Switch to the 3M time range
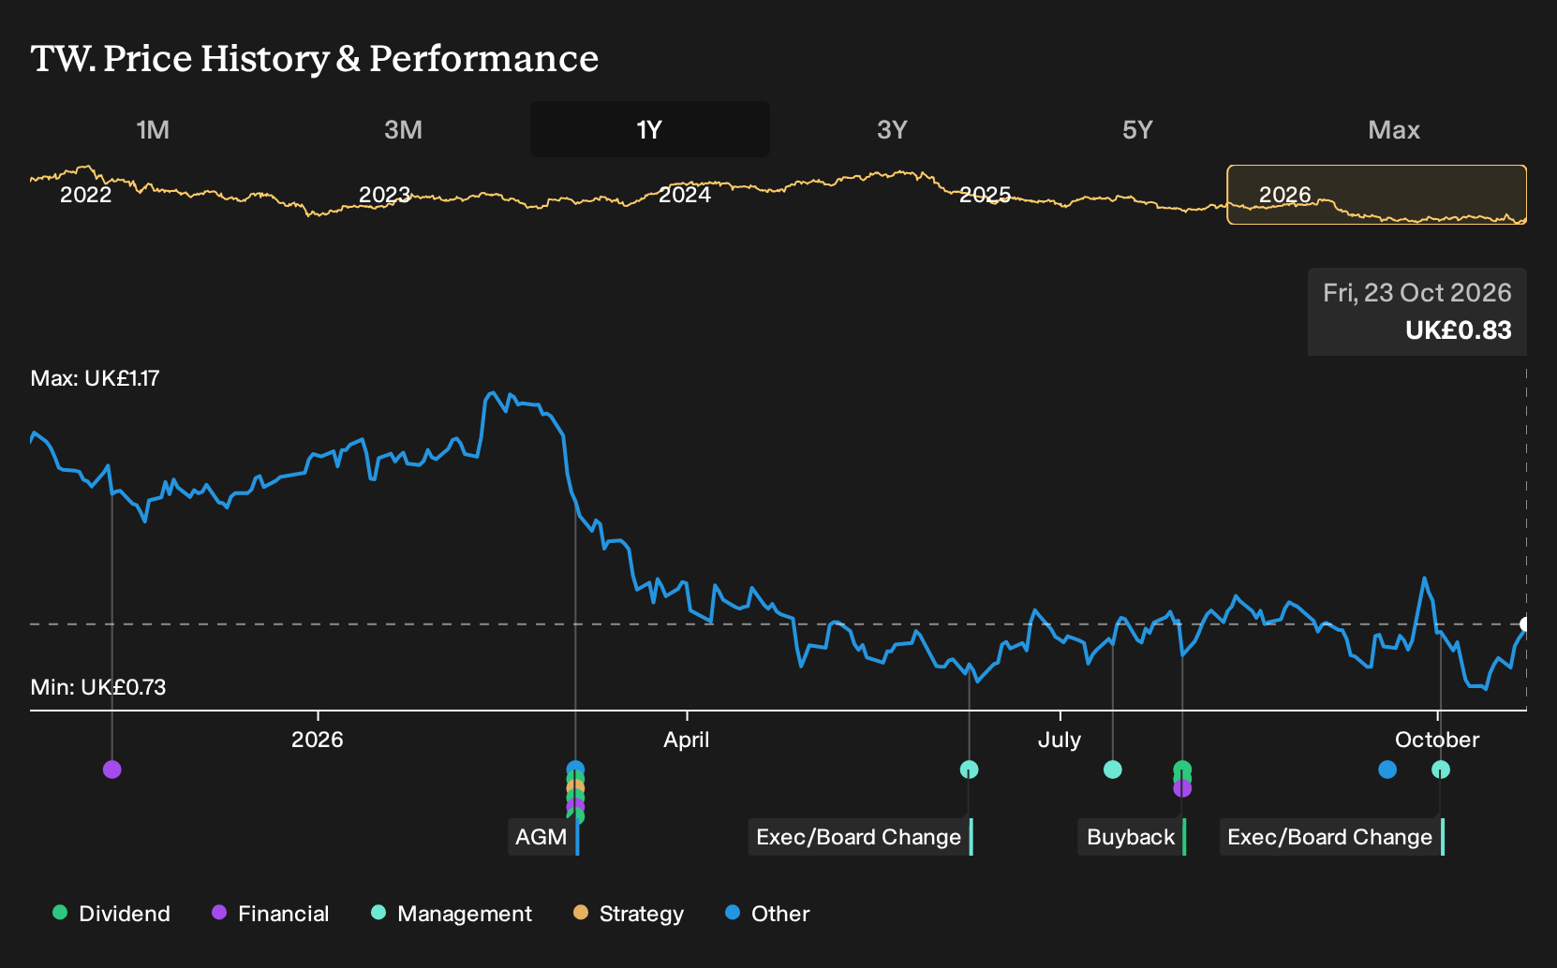 click(404, 129)
